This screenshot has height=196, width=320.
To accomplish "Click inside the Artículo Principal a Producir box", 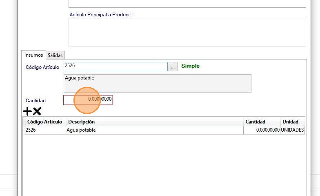I will [x=187, y=32].
